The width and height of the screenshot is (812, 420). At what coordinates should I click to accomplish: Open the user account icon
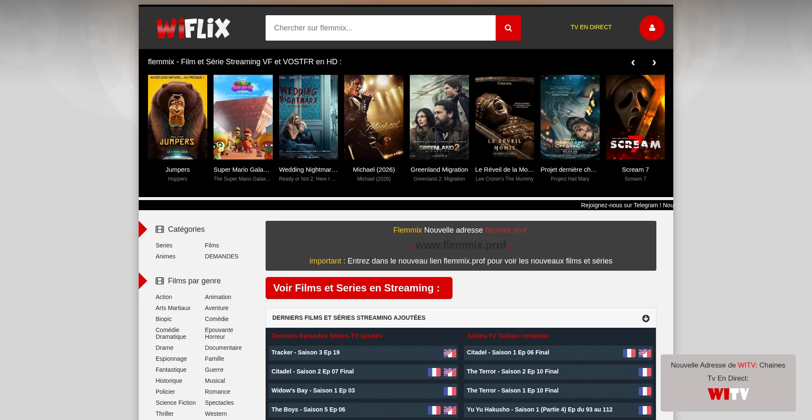pyautogui.click(x=652, y=28)
